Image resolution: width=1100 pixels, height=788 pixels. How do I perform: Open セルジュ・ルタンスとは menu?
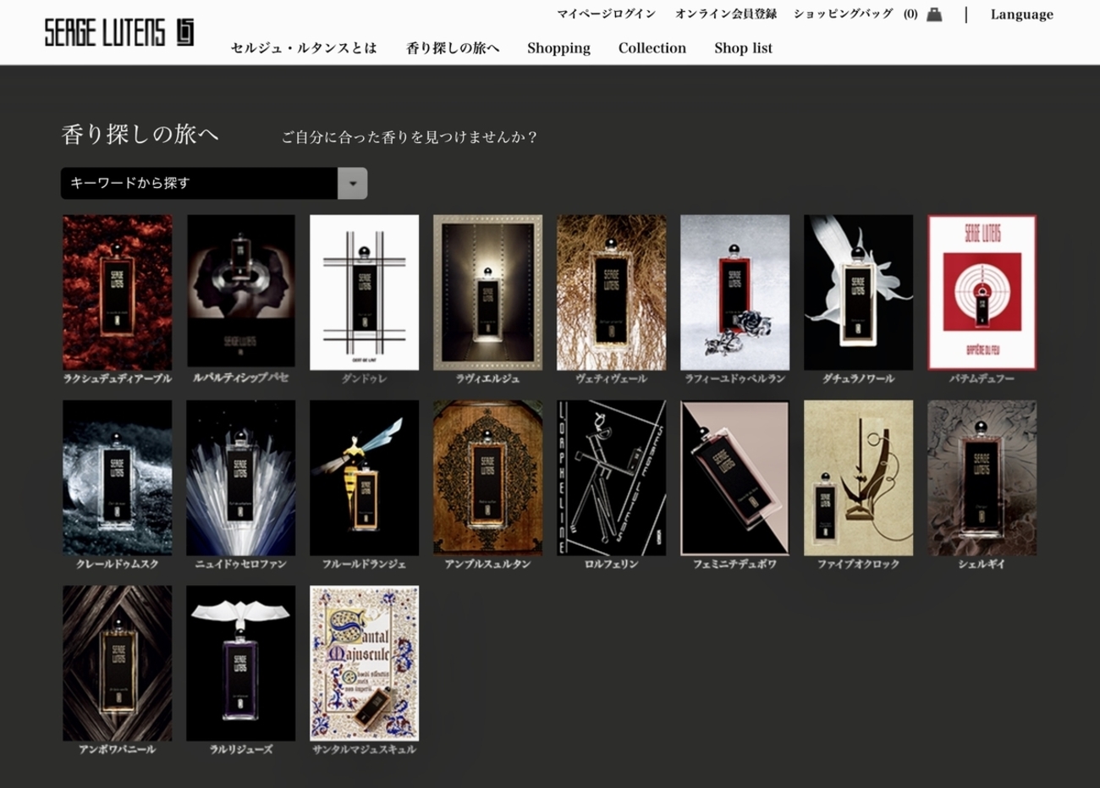[x=304, y=48]
